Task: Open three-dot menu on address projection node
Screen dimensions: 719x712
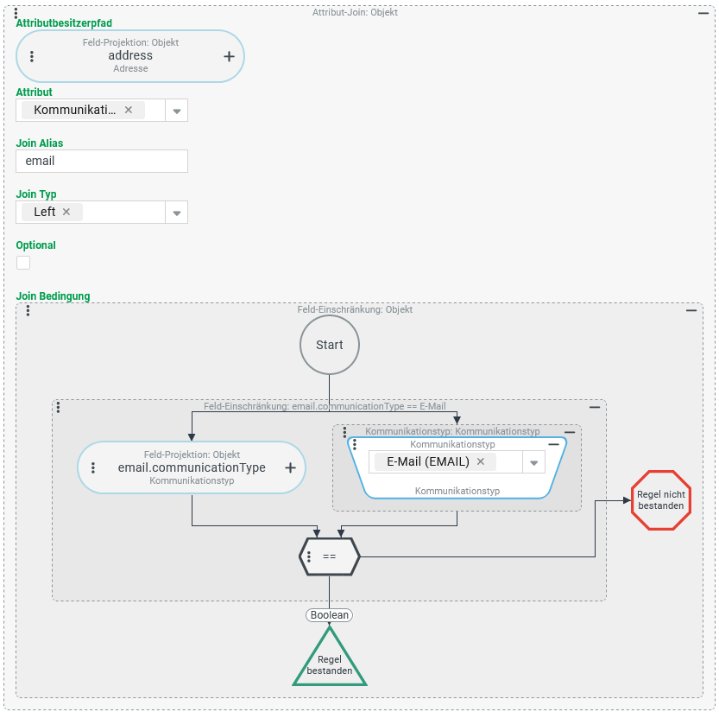Action: click(x=32, y=56)
